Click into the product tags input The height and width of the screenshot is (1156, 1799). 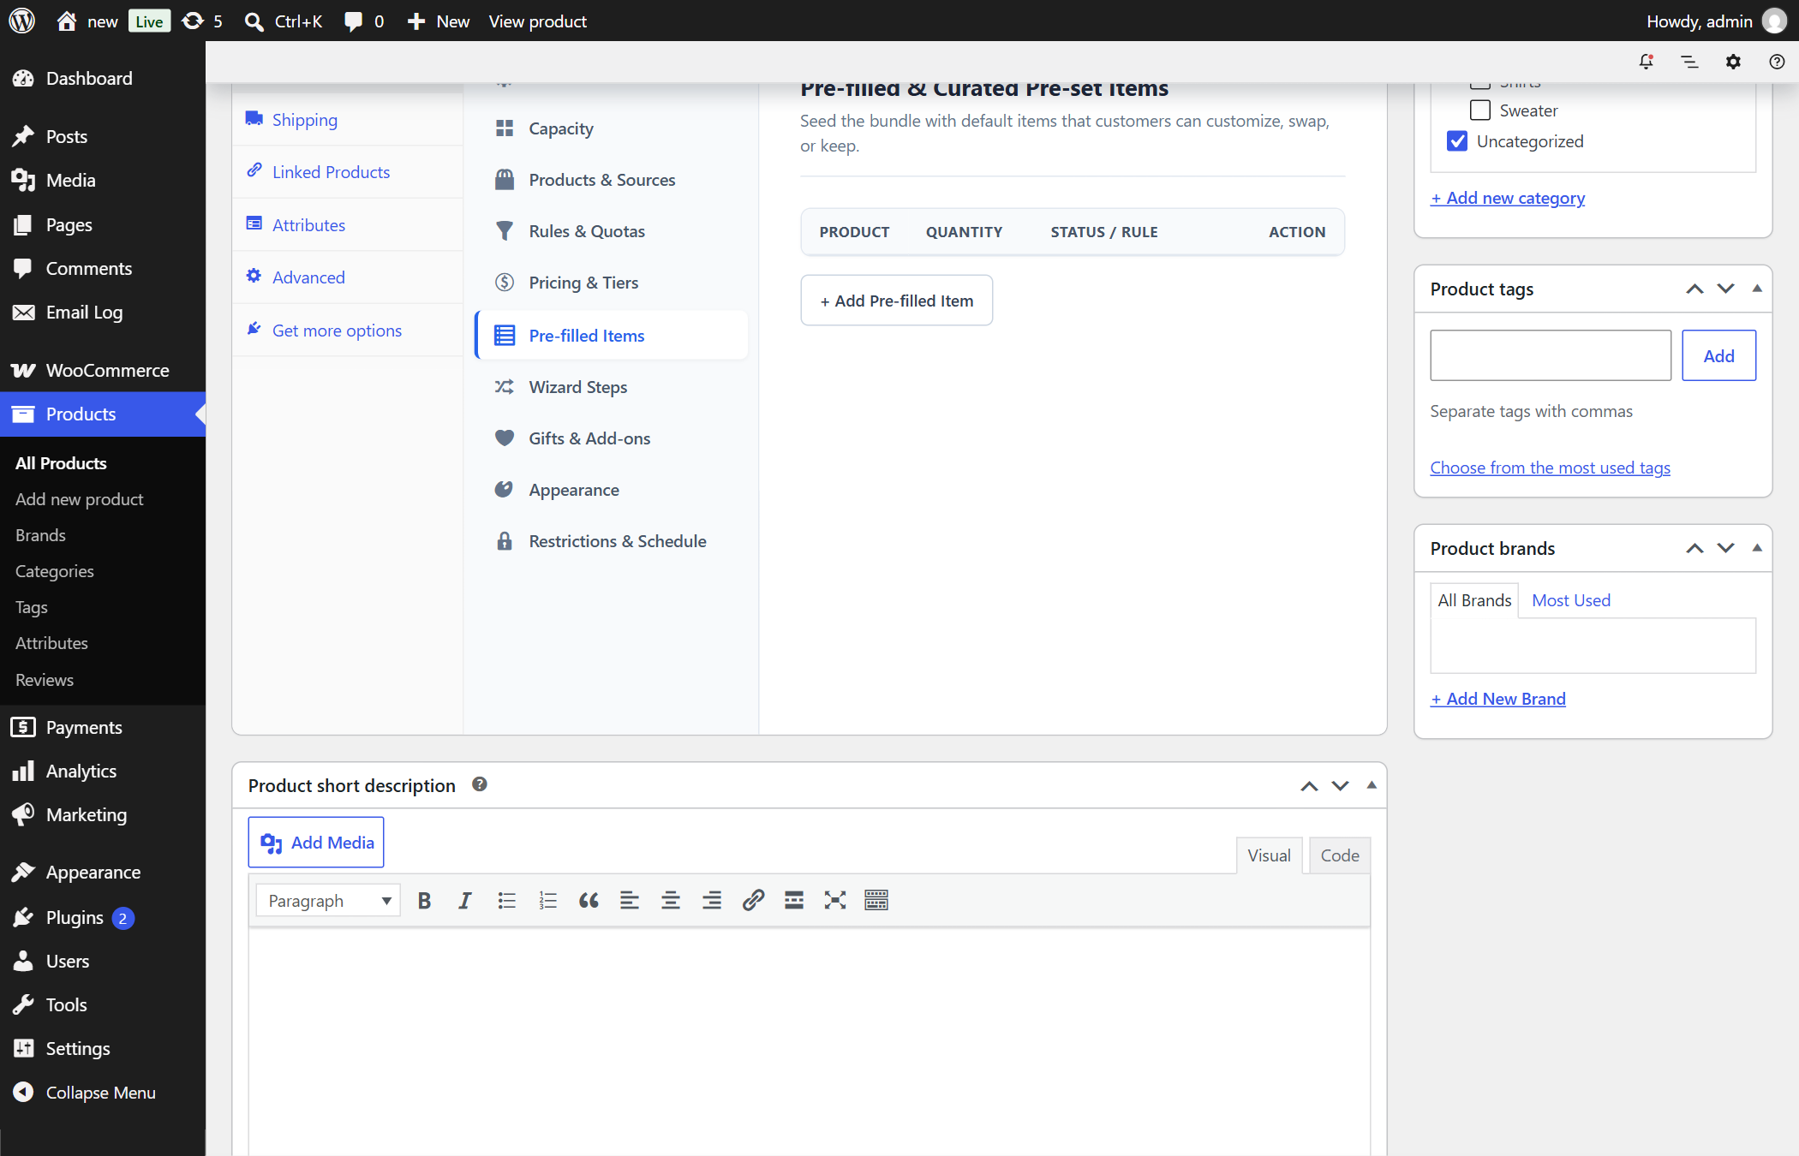[1551, 355]
